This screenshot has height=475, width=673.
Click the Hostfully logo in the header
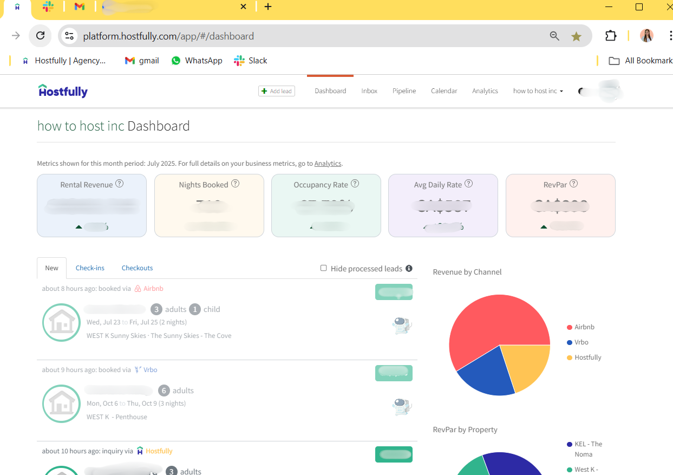click(63, 91)
